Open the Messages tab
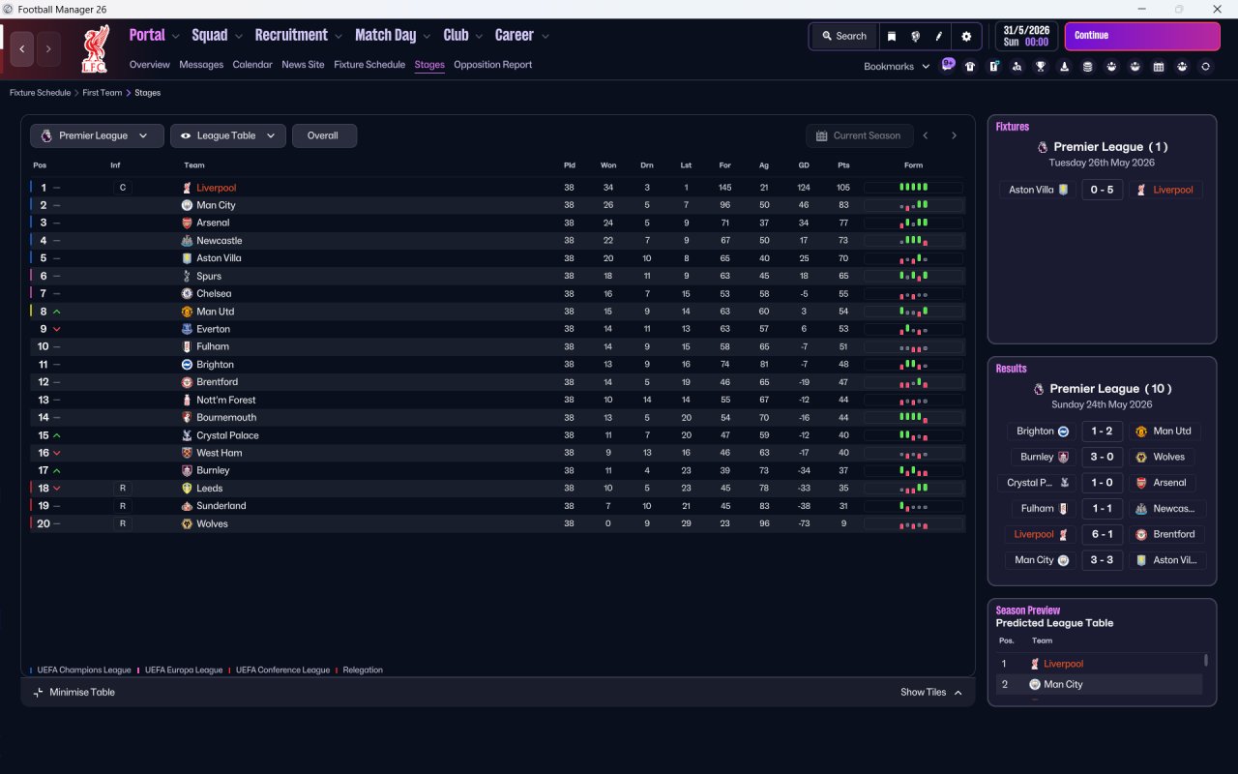The image size is (1238, 774). pyautogui.click(x=201, y=65)
